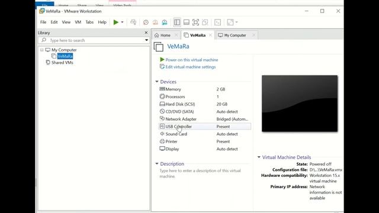Click the Display device icon
Image resolution: width=379 pixels, height=213 pixels.
[x=162, y=149]
